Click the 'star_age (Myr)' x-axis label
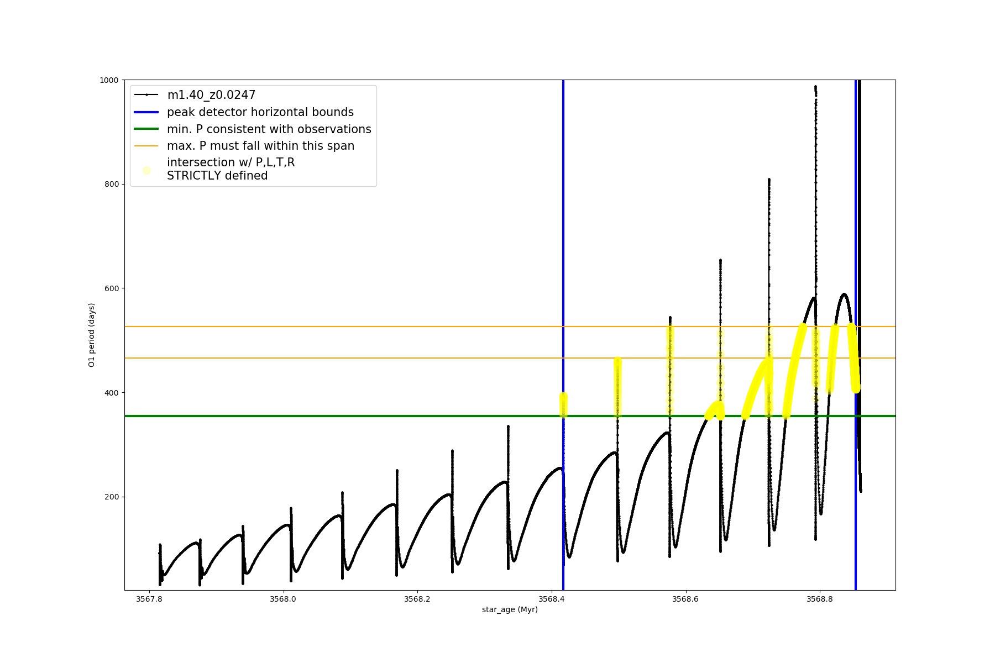Screen dimensions: 995x663 (510, 609)
